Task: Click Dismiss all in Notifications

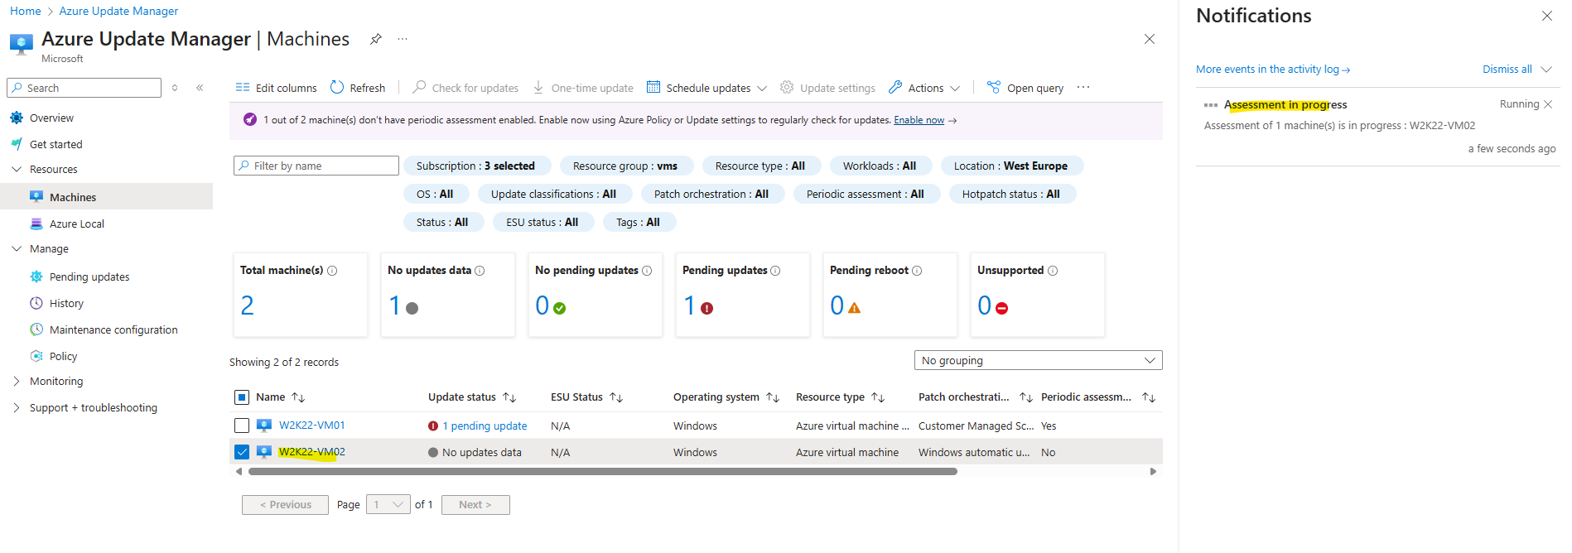Action: click(x=1507, y=70)
